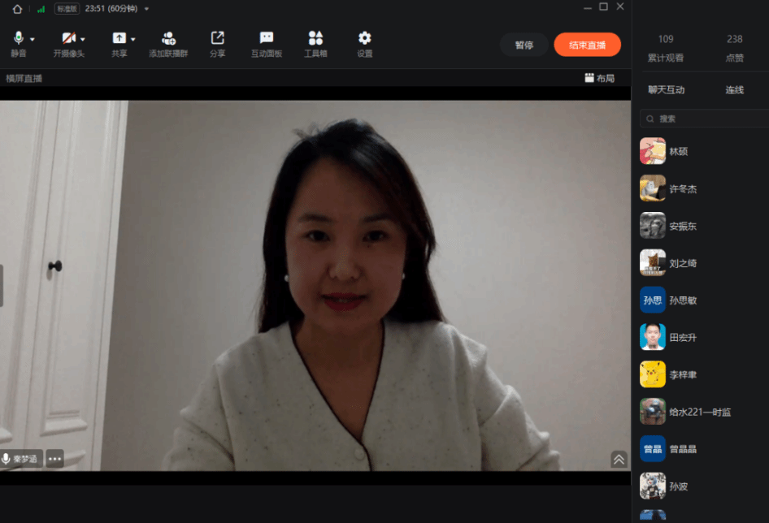Viewport: 769px width, 523px height.
Task: Click the home icon in title bar
Action: click(x=18, y=9)
